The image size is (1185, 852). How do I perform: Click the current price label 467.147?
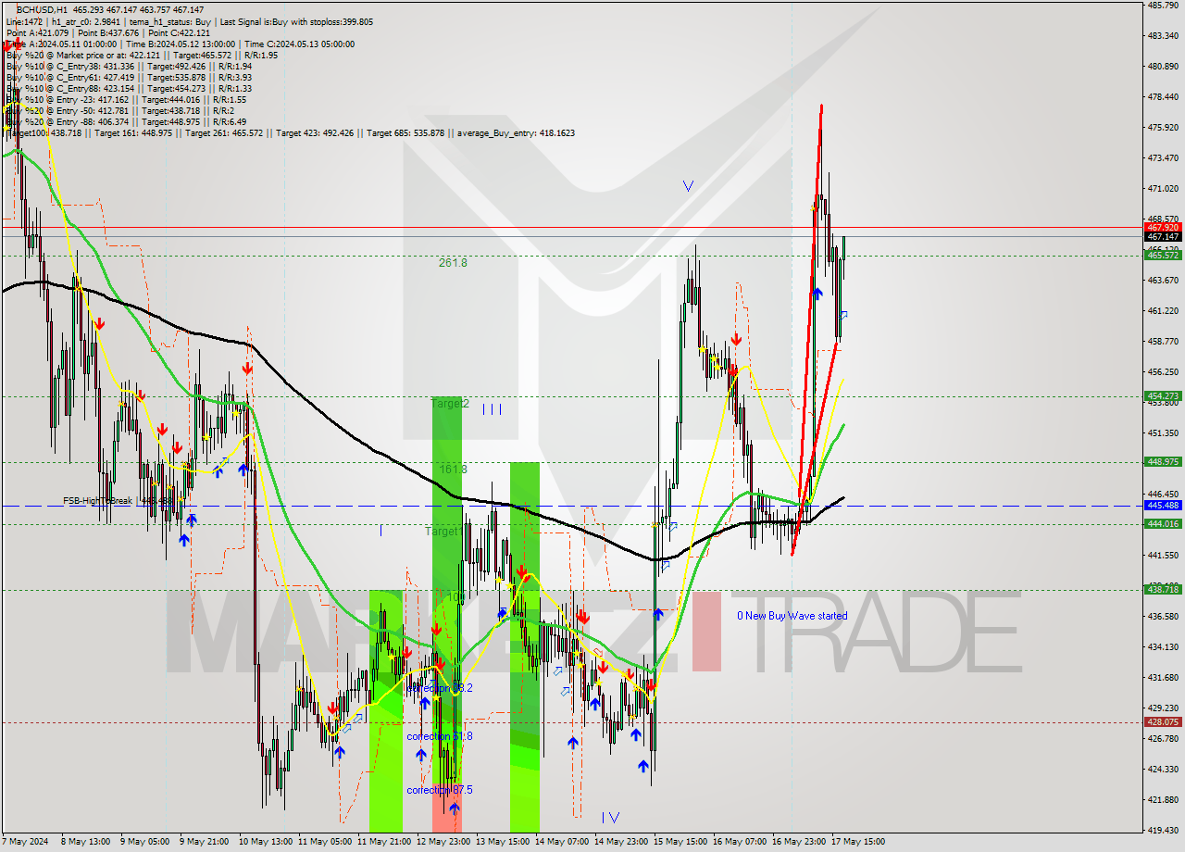[x=1162, y=237]
